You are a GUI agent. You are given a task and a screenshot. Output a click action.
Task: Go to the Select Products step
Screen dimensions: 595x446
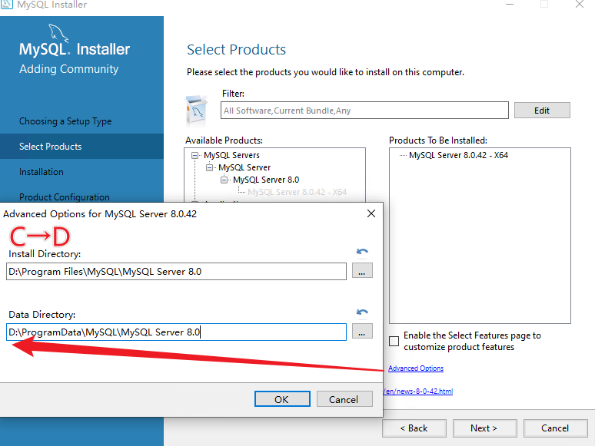(81, 147)
